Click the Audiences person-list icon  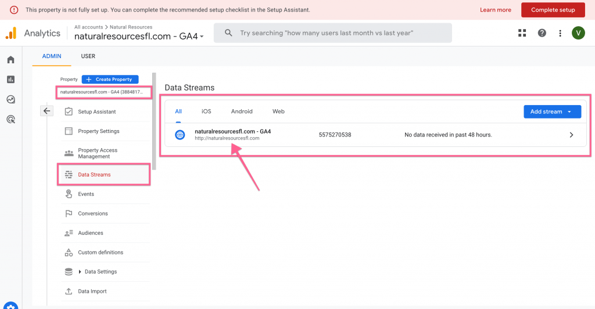(69, 233)
